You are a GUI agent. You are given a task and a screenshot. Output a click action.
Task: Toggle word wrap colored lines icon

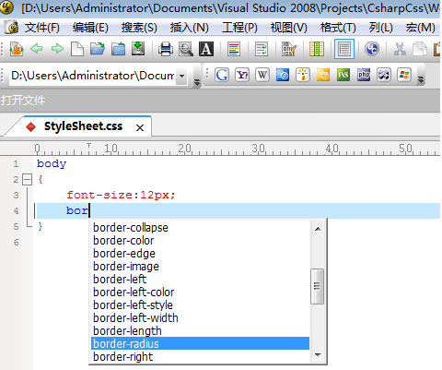click(234, 49)
